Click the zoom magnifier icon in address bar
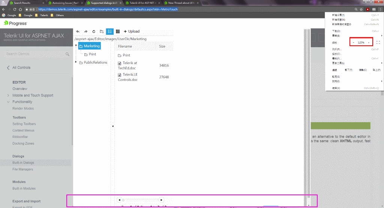Image resolution: width=384 pixels, height=208 pixels. tap(356, 9)
